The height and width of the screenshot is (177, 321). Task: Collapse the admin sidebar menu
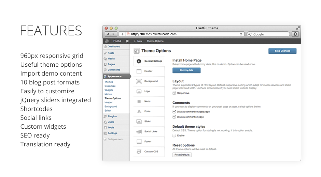coord(114,139)
